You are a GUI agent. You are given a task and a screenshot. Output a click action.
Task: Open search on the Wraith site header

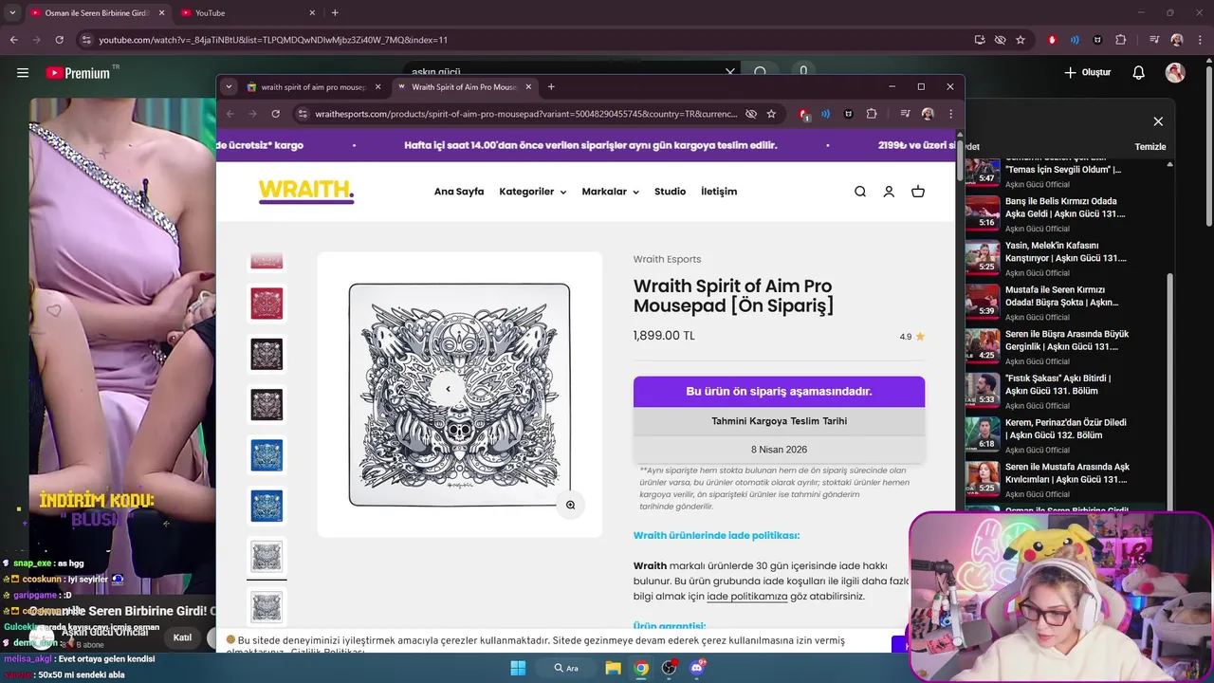(860, 192)
